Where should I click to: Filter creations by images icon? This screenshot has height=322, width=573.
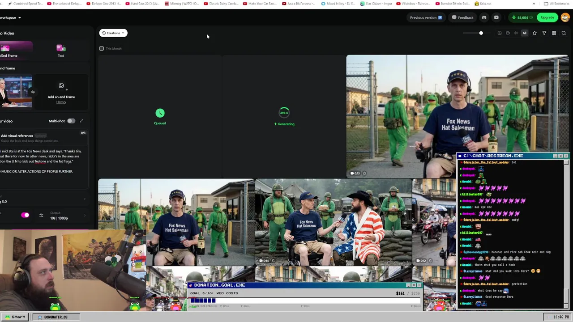[x=500, y=33]
